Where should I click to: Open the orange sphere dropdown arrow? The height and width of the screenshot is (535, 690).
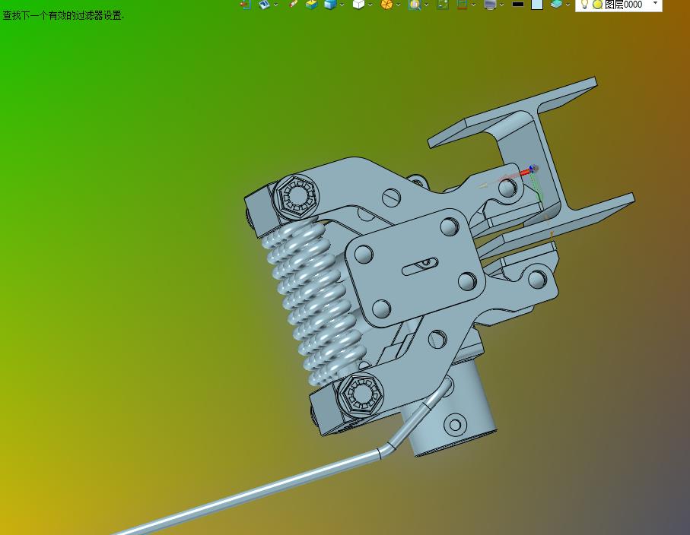tap(398, 5)
